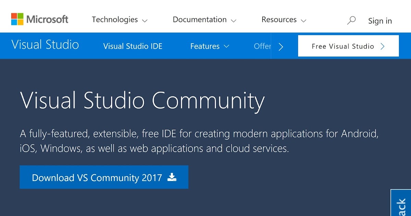Screen dimensions: 411x216
Task: Open the Features dropdown chevron
Action: 227,47
